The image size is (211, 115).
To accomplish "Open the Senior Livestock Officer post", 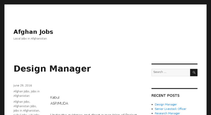I will 171,109.
